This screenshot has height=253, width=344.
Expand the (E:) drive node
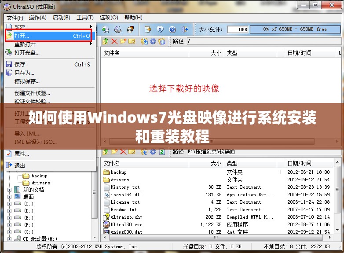tap(9, 218)
